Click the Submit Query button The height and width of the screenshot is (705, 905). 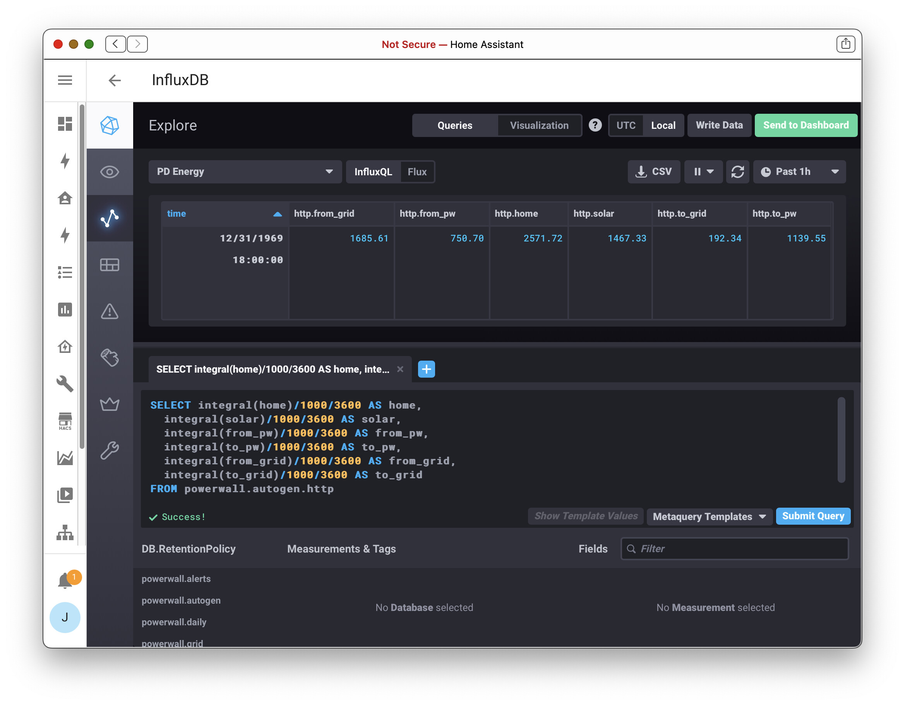point(813,516)
